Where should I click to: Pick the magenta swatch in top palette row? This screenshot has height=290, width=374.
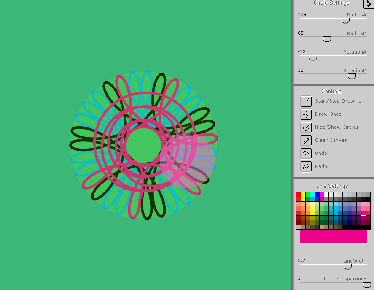click(x=322, y=195)
